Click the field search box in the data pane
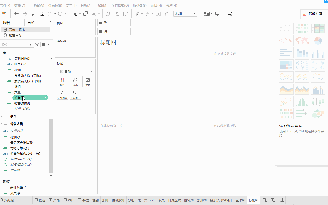 pyautogui.click(x=17, y=45)
